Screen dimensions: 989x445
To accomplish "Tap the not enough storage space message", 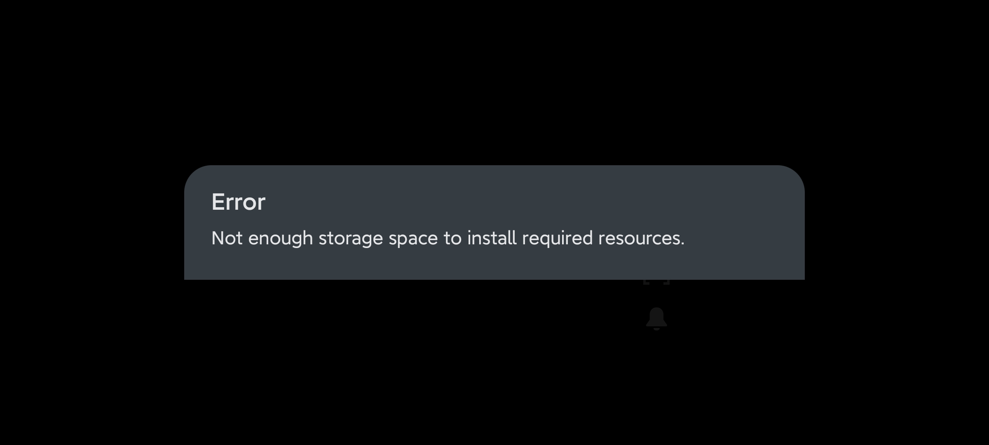I will pyautogui.click(x=448, y=238).
